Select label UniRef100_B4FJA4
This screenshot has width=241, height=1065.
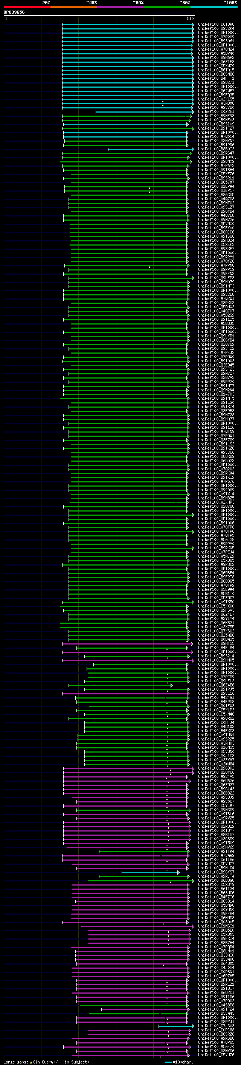pyautogui.click(x=216, y=648)
